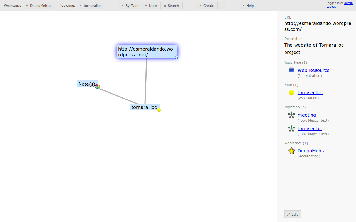This screenshot has height=222, width=356.
Task: Open the By Type search mode dropdown
Action: point(130,6)
